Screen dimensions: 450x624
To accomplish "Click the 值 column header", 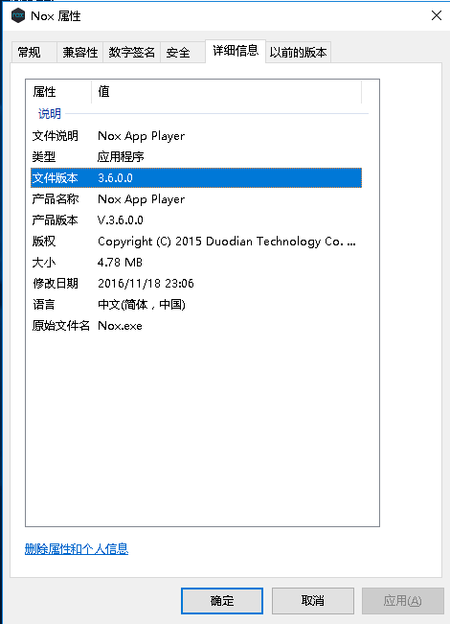I will click(x=227, y=91).
